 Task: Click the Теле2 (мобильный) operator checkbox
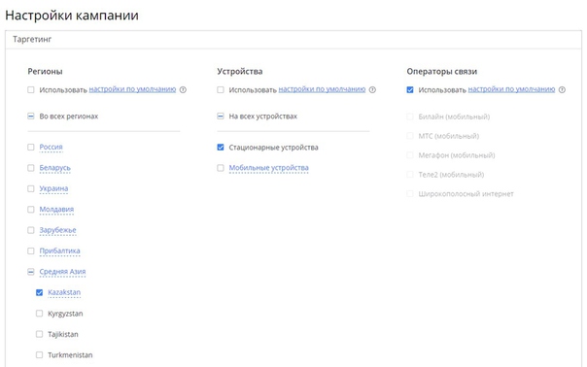pyautogui.click(x=410, y=175)
